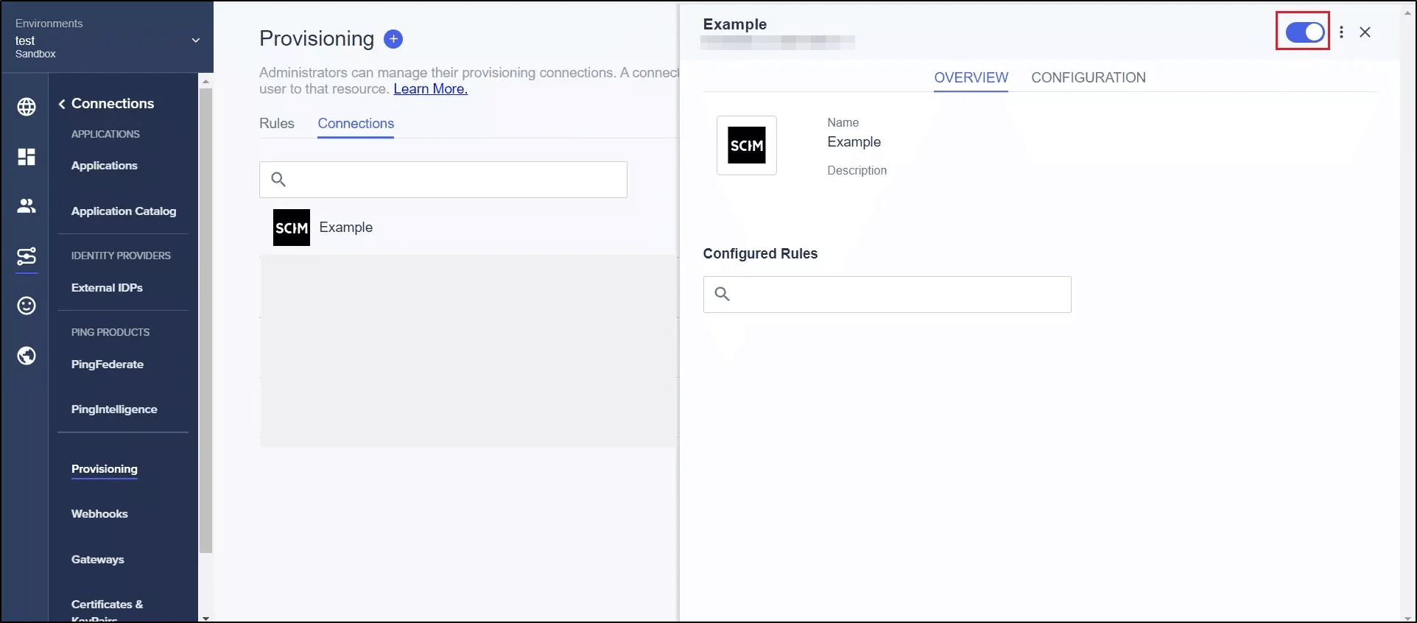Switch to the Connections tab
The width and height of the screenshot is (1417, 623).
tap(356, 124)
